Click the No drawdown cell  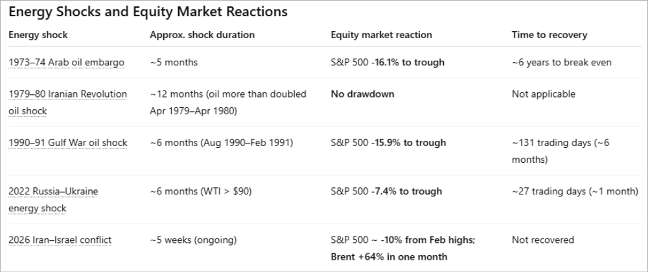click(x=362, y=94)
